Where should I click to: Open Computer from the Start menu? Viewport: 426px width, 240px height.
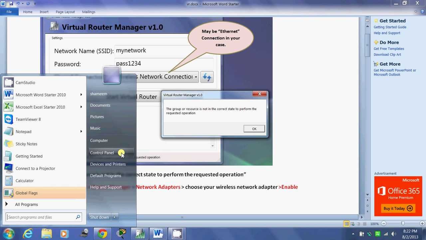point(99,140)
